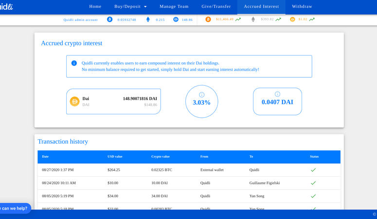This screenshot has height=219, width=377.
Task: Click the blue Ethereum balance icon
Action: coord(148,19)
